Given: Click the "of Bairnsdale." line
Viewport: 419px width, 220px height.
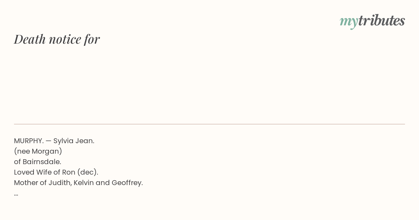Looking at the screenshot, I should (38, 162).
